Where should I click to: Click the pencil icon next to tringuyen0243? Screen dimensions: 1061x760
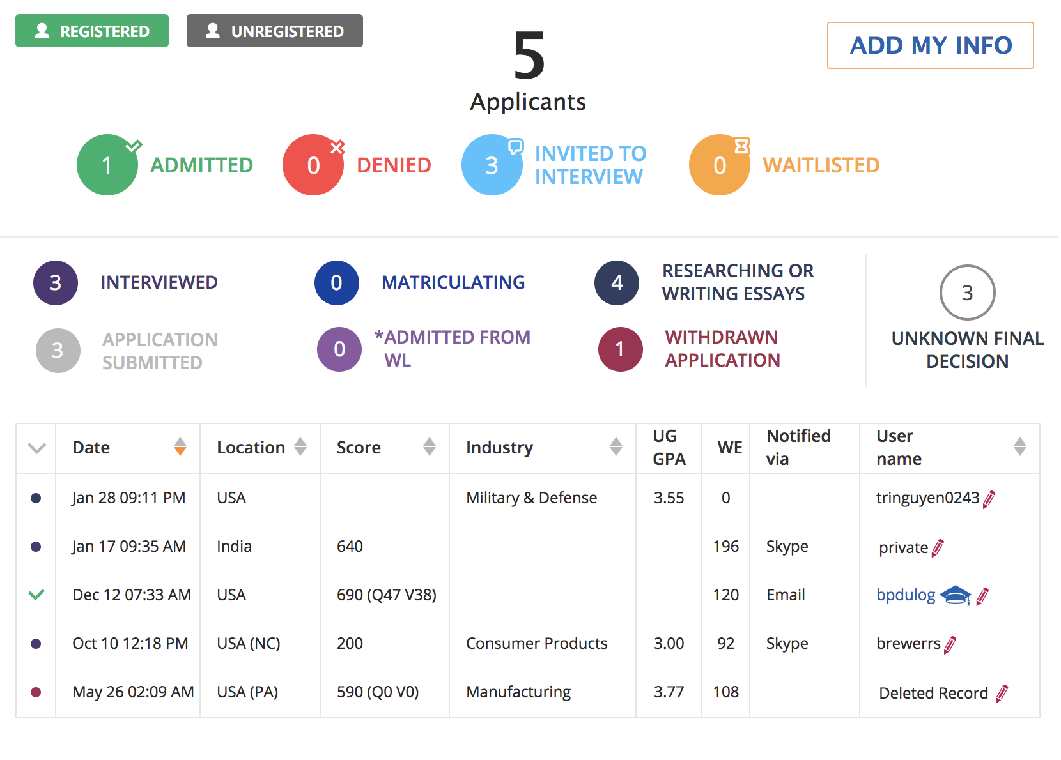pos(989,499)
